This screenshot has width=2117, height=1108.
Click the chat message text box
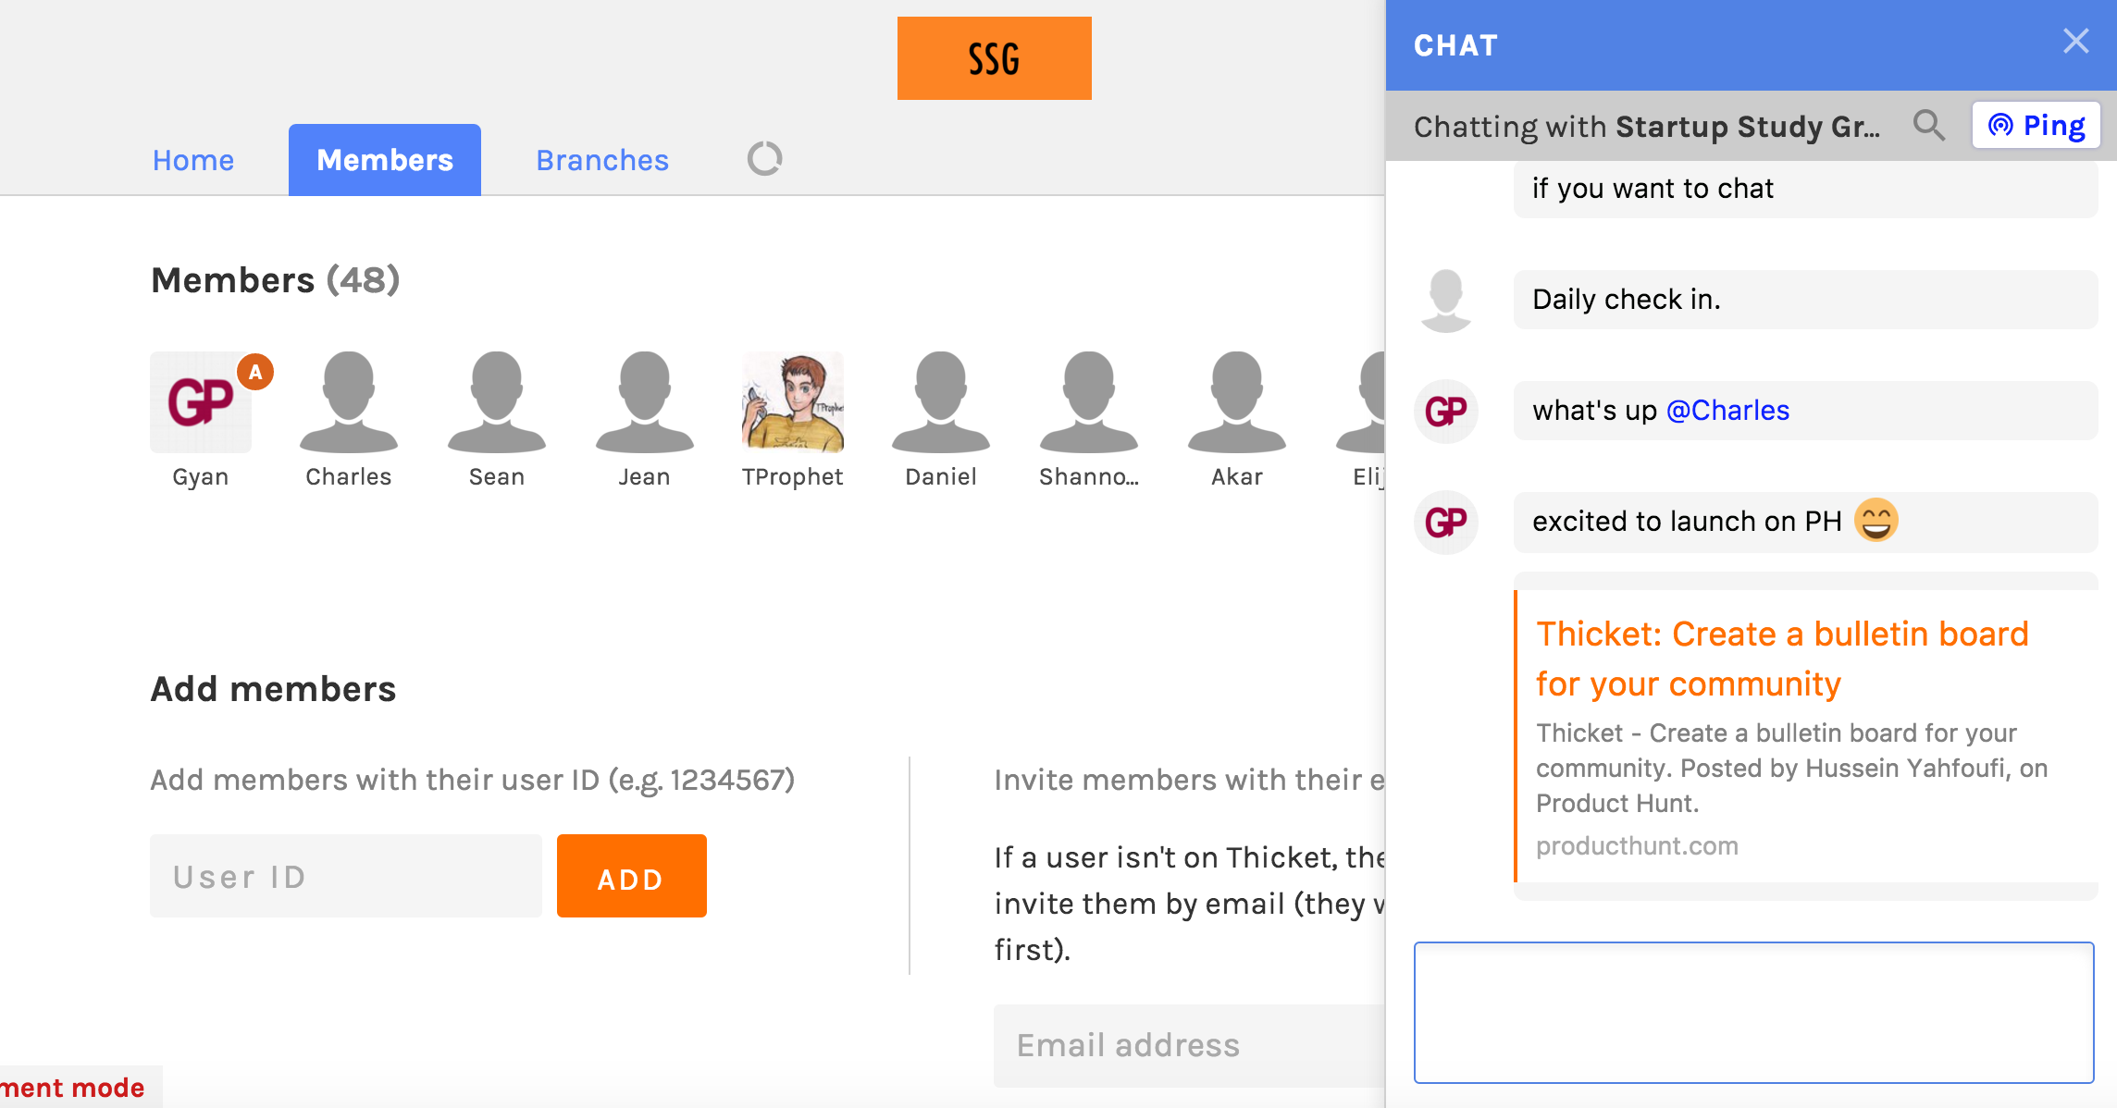click(x=1753, y=1012)
